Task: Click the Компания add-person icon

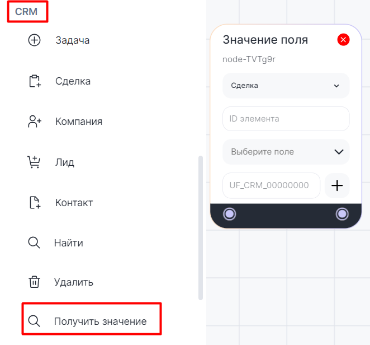Action: (35, 122)
